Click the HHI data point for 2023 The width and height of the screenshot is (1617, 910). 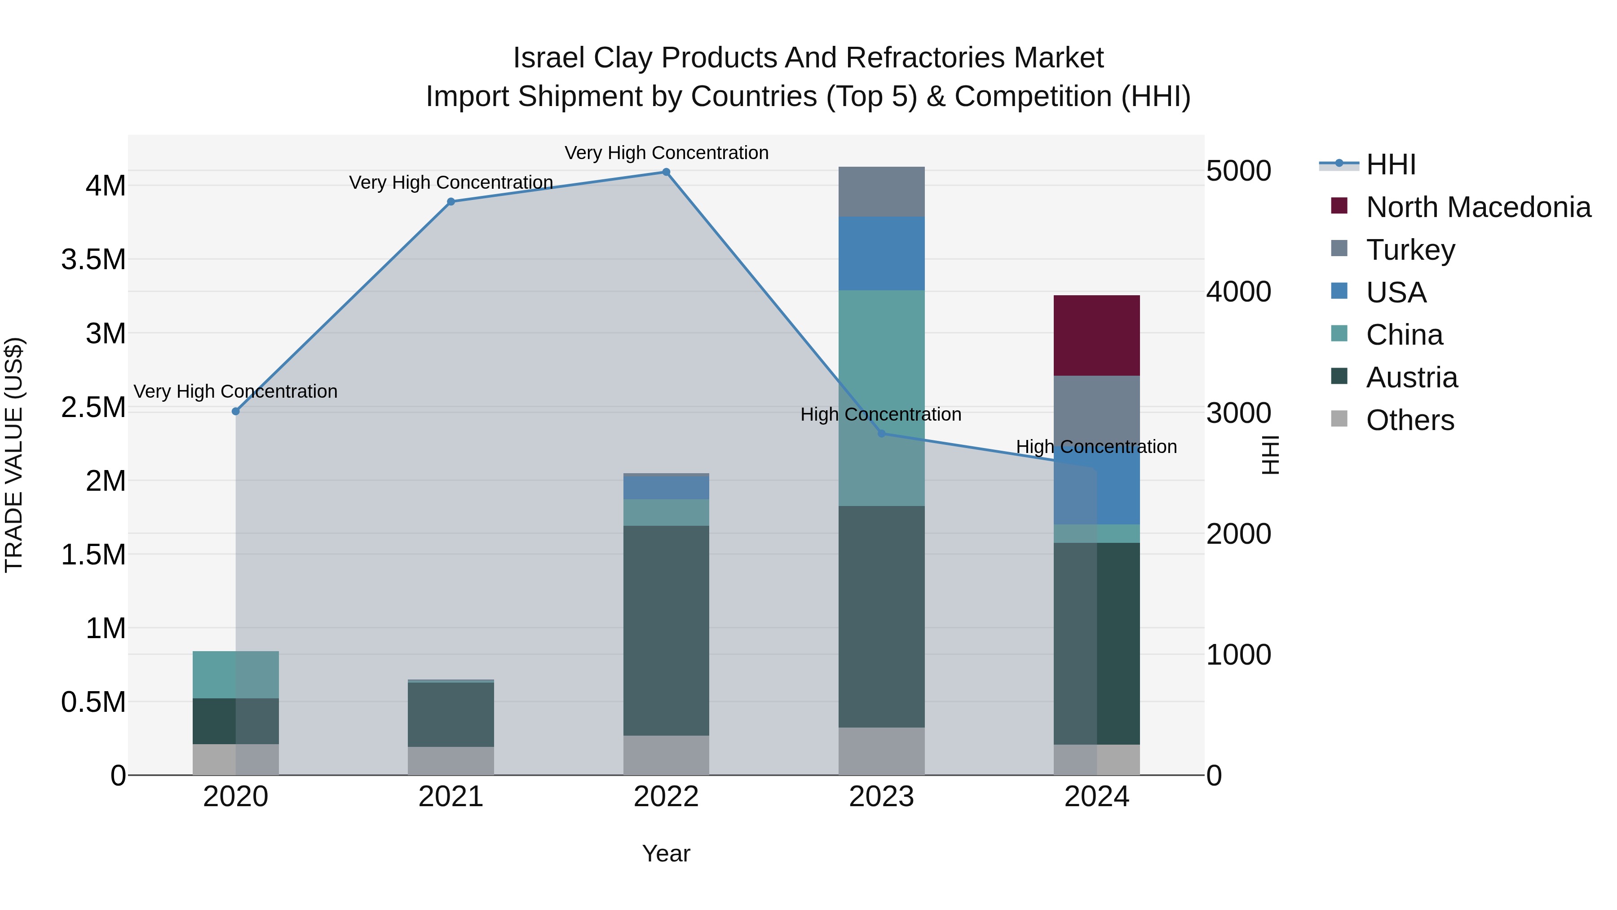click(x=881, y=433)
